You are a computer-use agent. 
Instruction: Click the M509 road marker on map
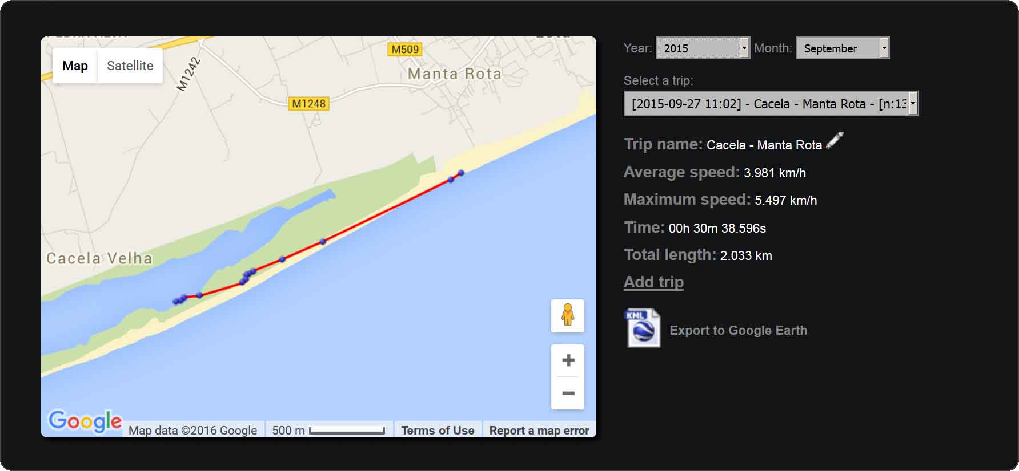405,50
